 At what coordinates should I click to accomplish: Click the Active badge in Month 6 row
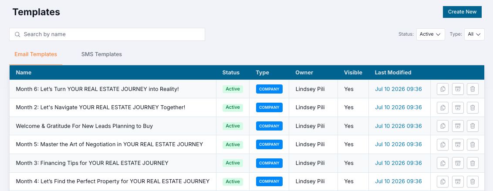pos(233,89)
